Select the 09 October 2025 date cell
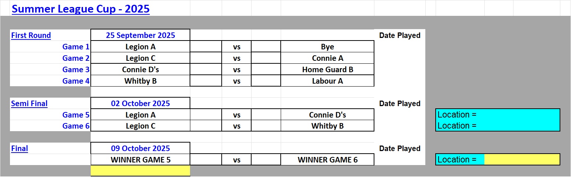The image size is (571, 182). click(x=140, y=148)
